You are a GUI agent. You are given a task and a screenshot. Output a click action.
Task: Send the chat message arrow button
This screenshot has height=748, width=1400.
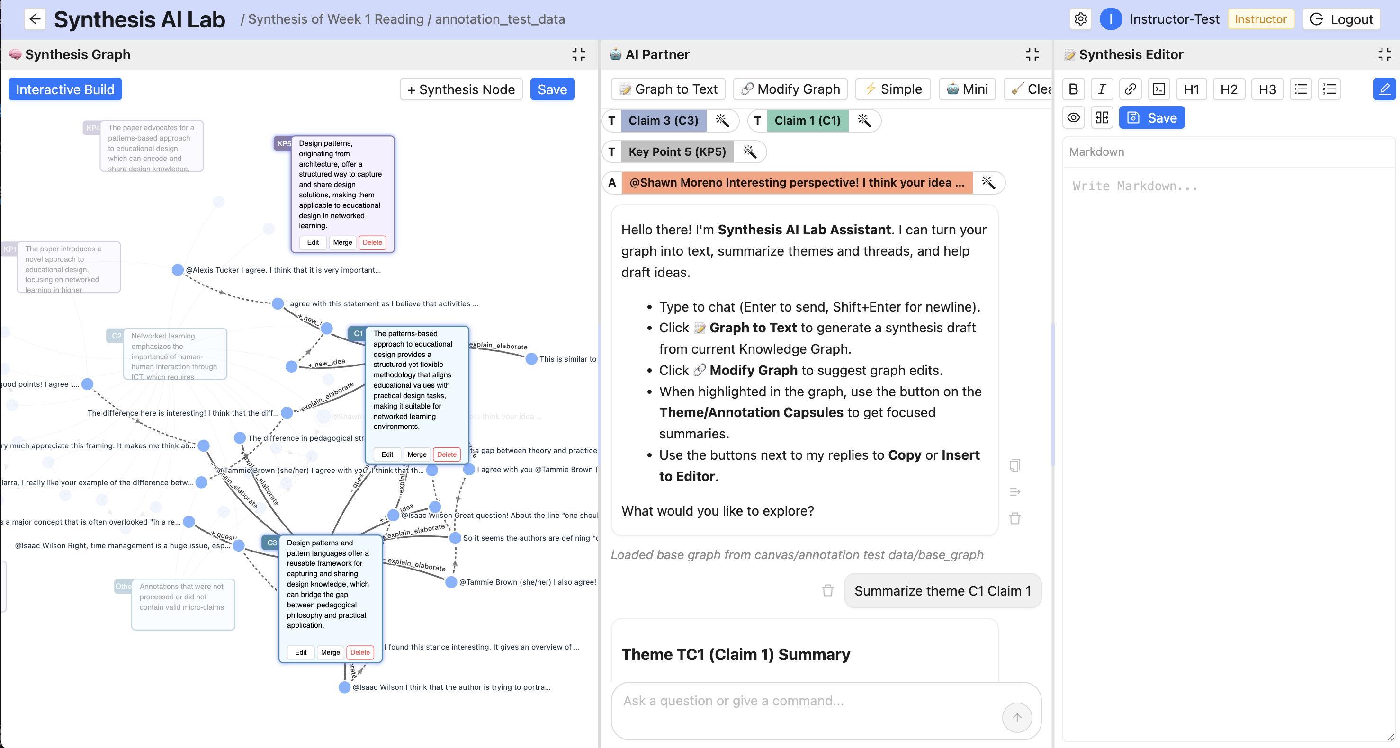pyautogui.click(x=1017, y=718)
